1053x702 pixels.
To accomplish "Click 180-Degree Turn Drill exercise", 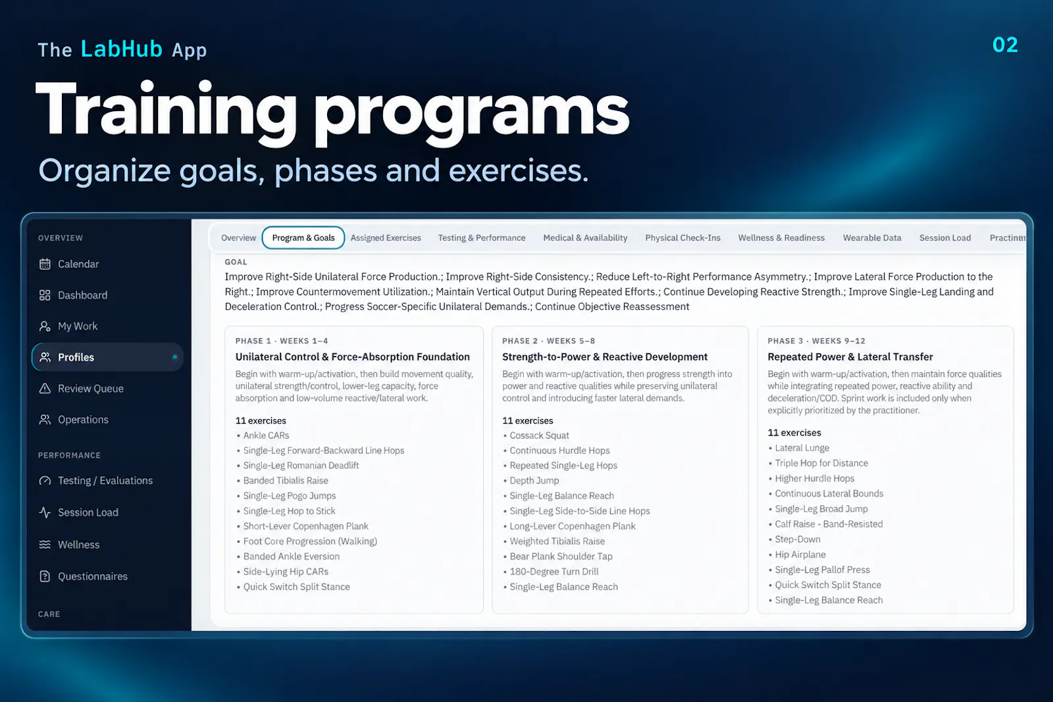I will click(x=554, y=572).
